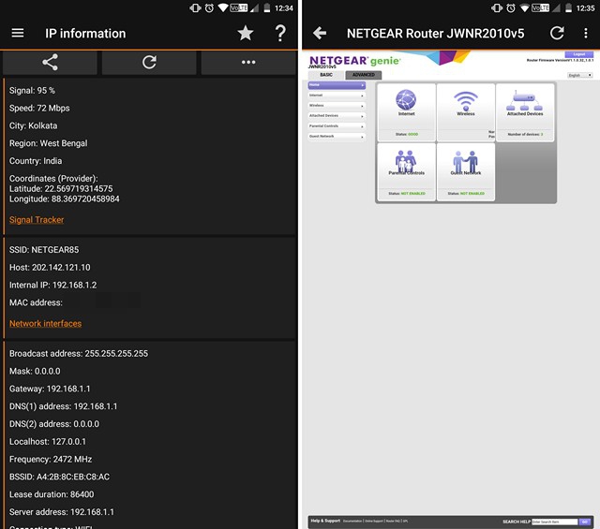Select the Localhost: 127.0.0.1 row

pos(48,442)
